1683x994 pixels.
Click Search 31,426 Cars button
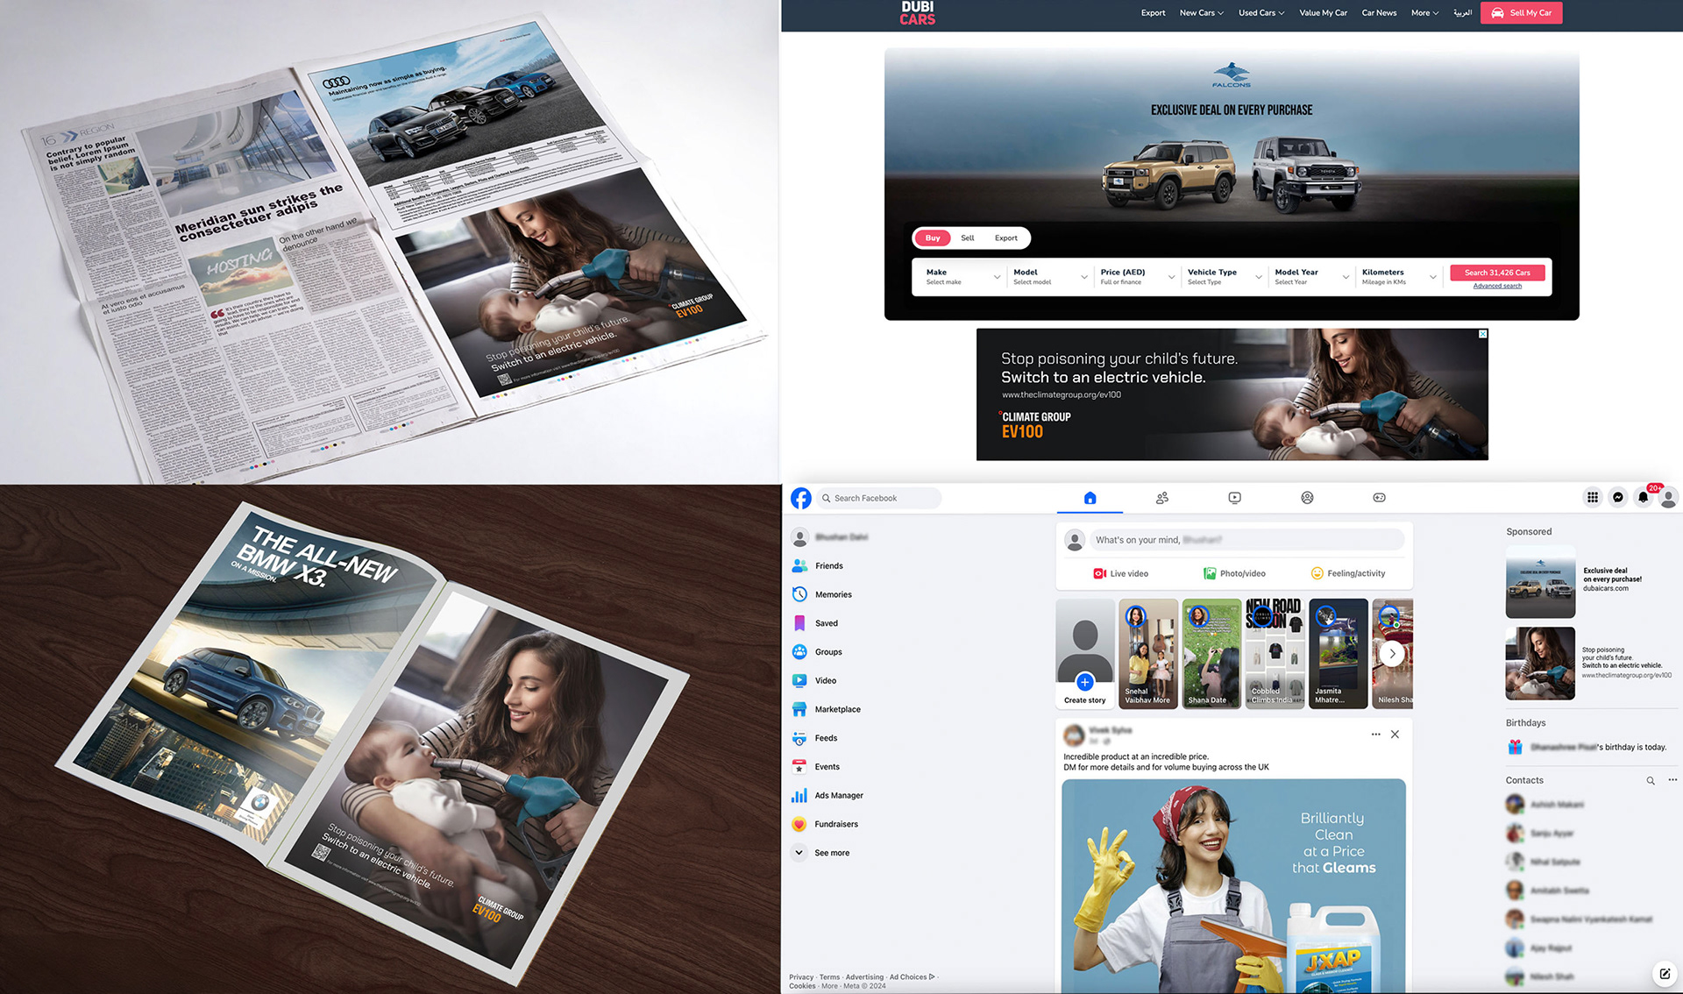[1497, 273]
